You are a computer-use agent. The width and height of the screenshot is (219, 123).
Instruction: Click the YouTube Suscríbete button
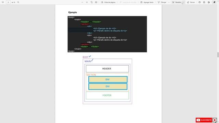tap(204, 120)
